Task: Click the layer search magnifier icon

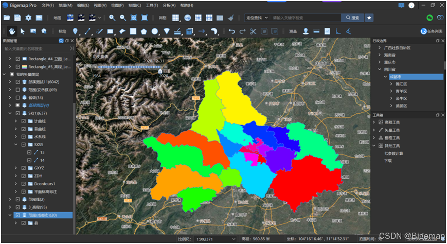Action: [x=61, y=41]
